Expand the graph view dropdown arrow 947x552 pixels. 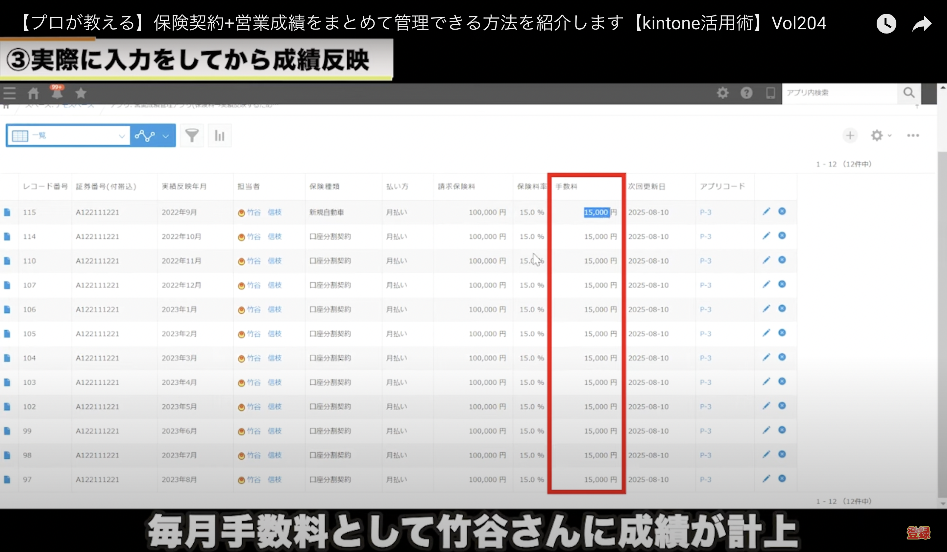(x=165, y=136)
